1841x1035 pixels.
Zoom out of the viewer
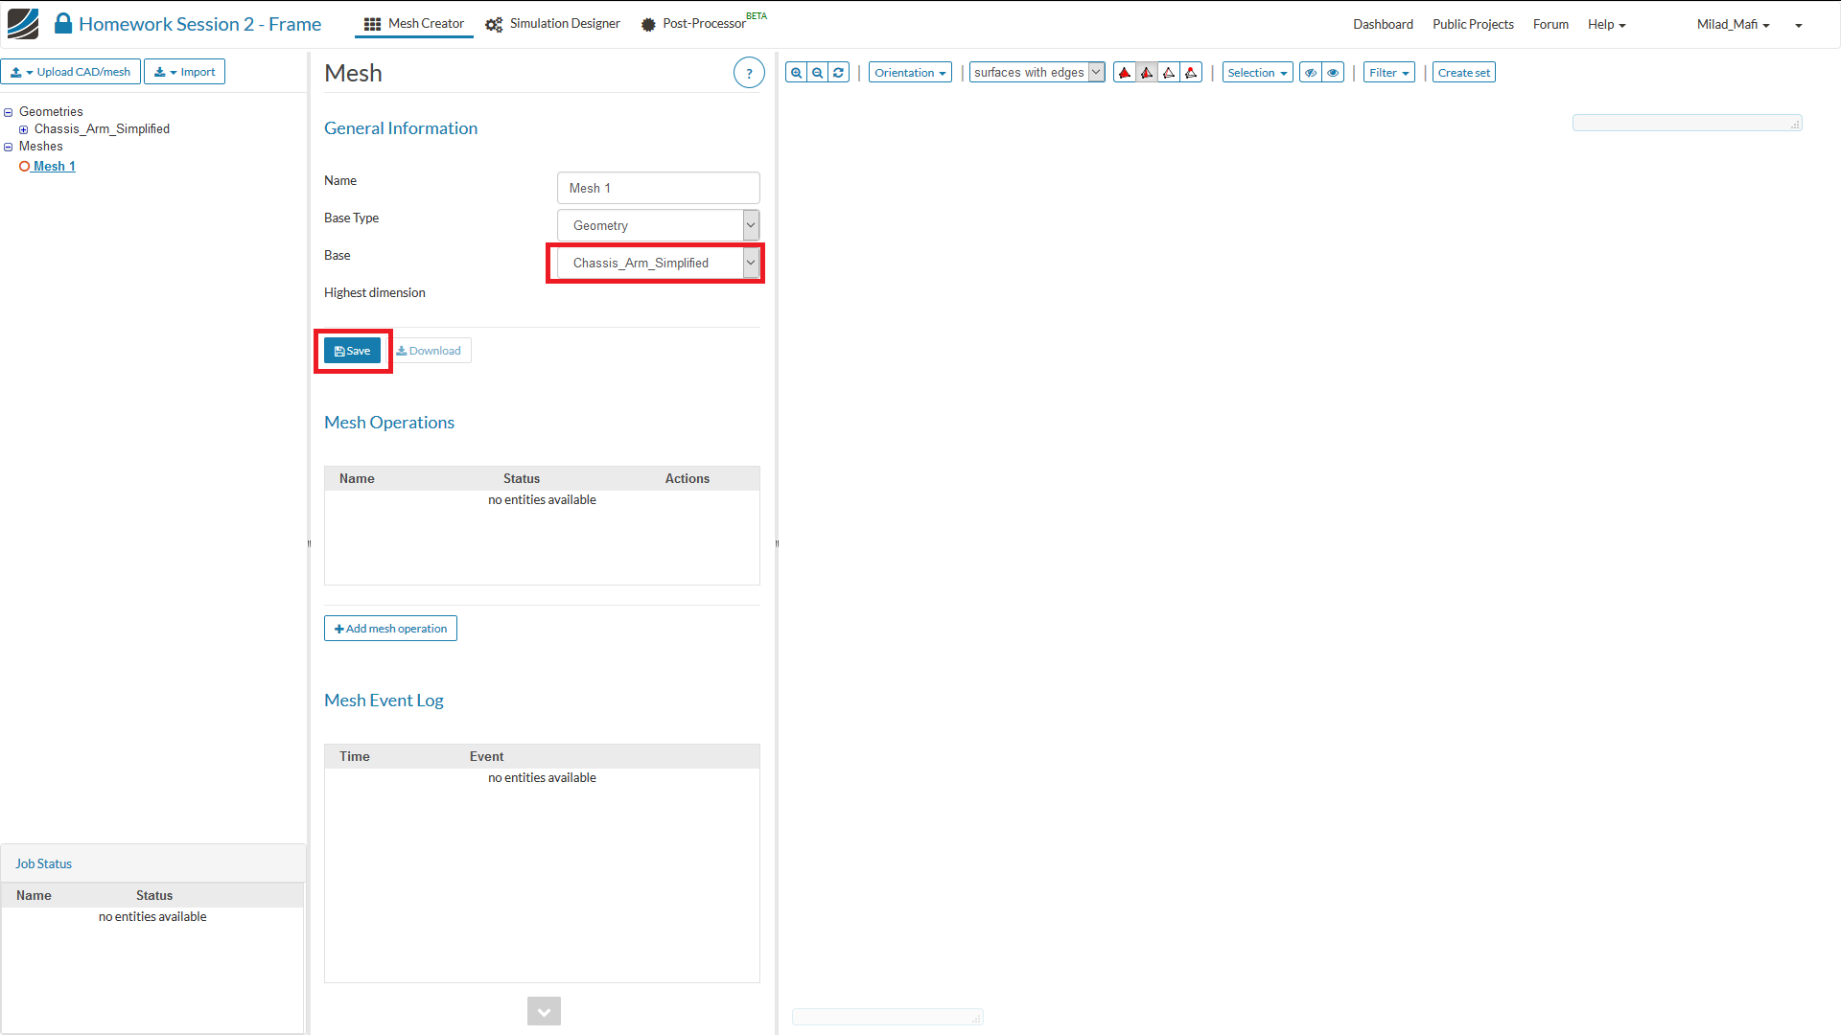pyautogui.click(x=817, y=73)
